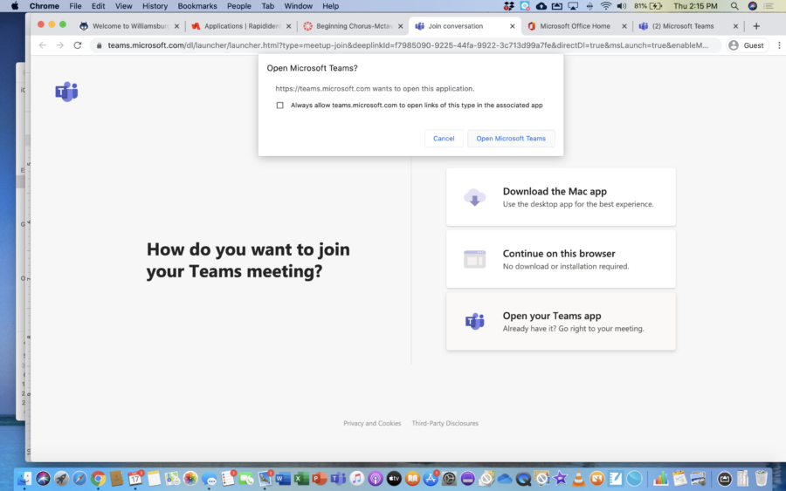Image resolution: width=786 pixels, height=491 pixels.
Task: Click the Download the Mac app icon
Action: 474,198
